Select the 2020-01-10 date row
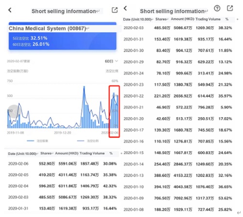The width and height of the screenshot is (243, 217). click(178, 187)
